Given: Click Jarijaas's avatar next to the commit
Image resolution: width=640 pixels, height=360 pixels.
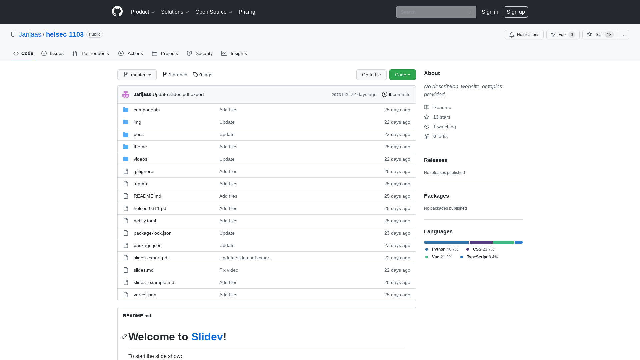Looking at the screenshot, I should [x=126, y=94].
